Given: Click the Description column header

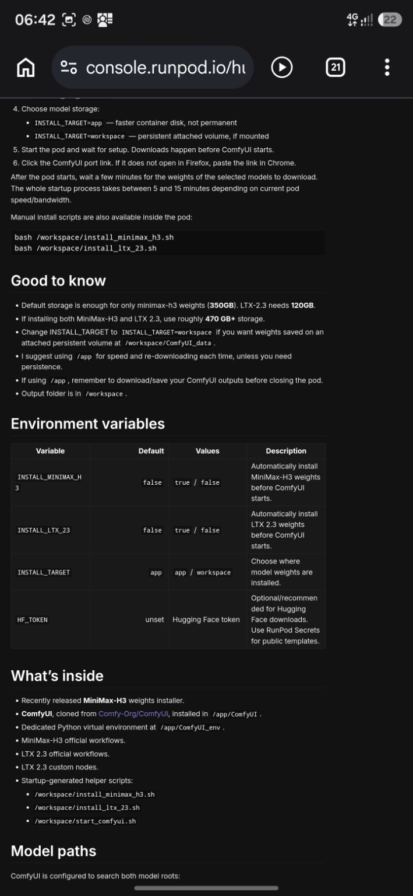Looking at the screenshot, I should [x=286, y=451].
